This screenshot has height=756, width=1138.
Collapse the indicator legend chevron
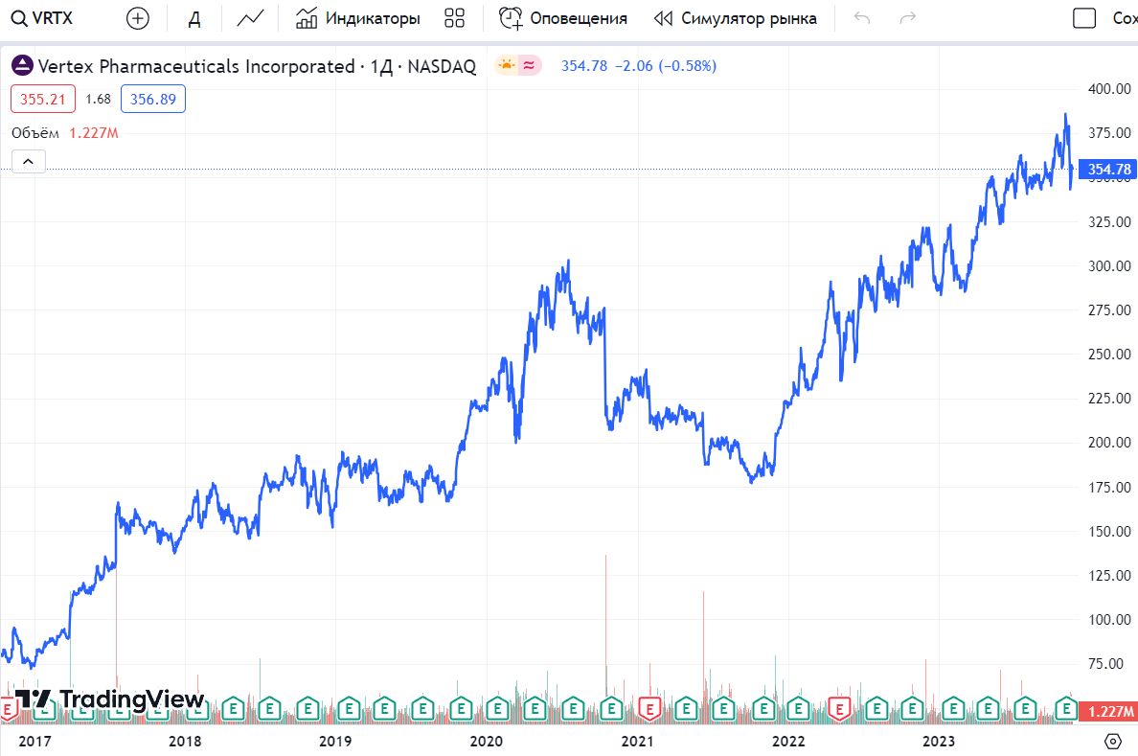[x=29, y=161]
